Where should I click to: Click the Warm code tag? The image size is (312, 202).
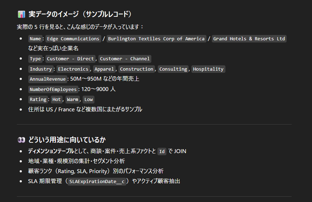(x=73, y=100)
